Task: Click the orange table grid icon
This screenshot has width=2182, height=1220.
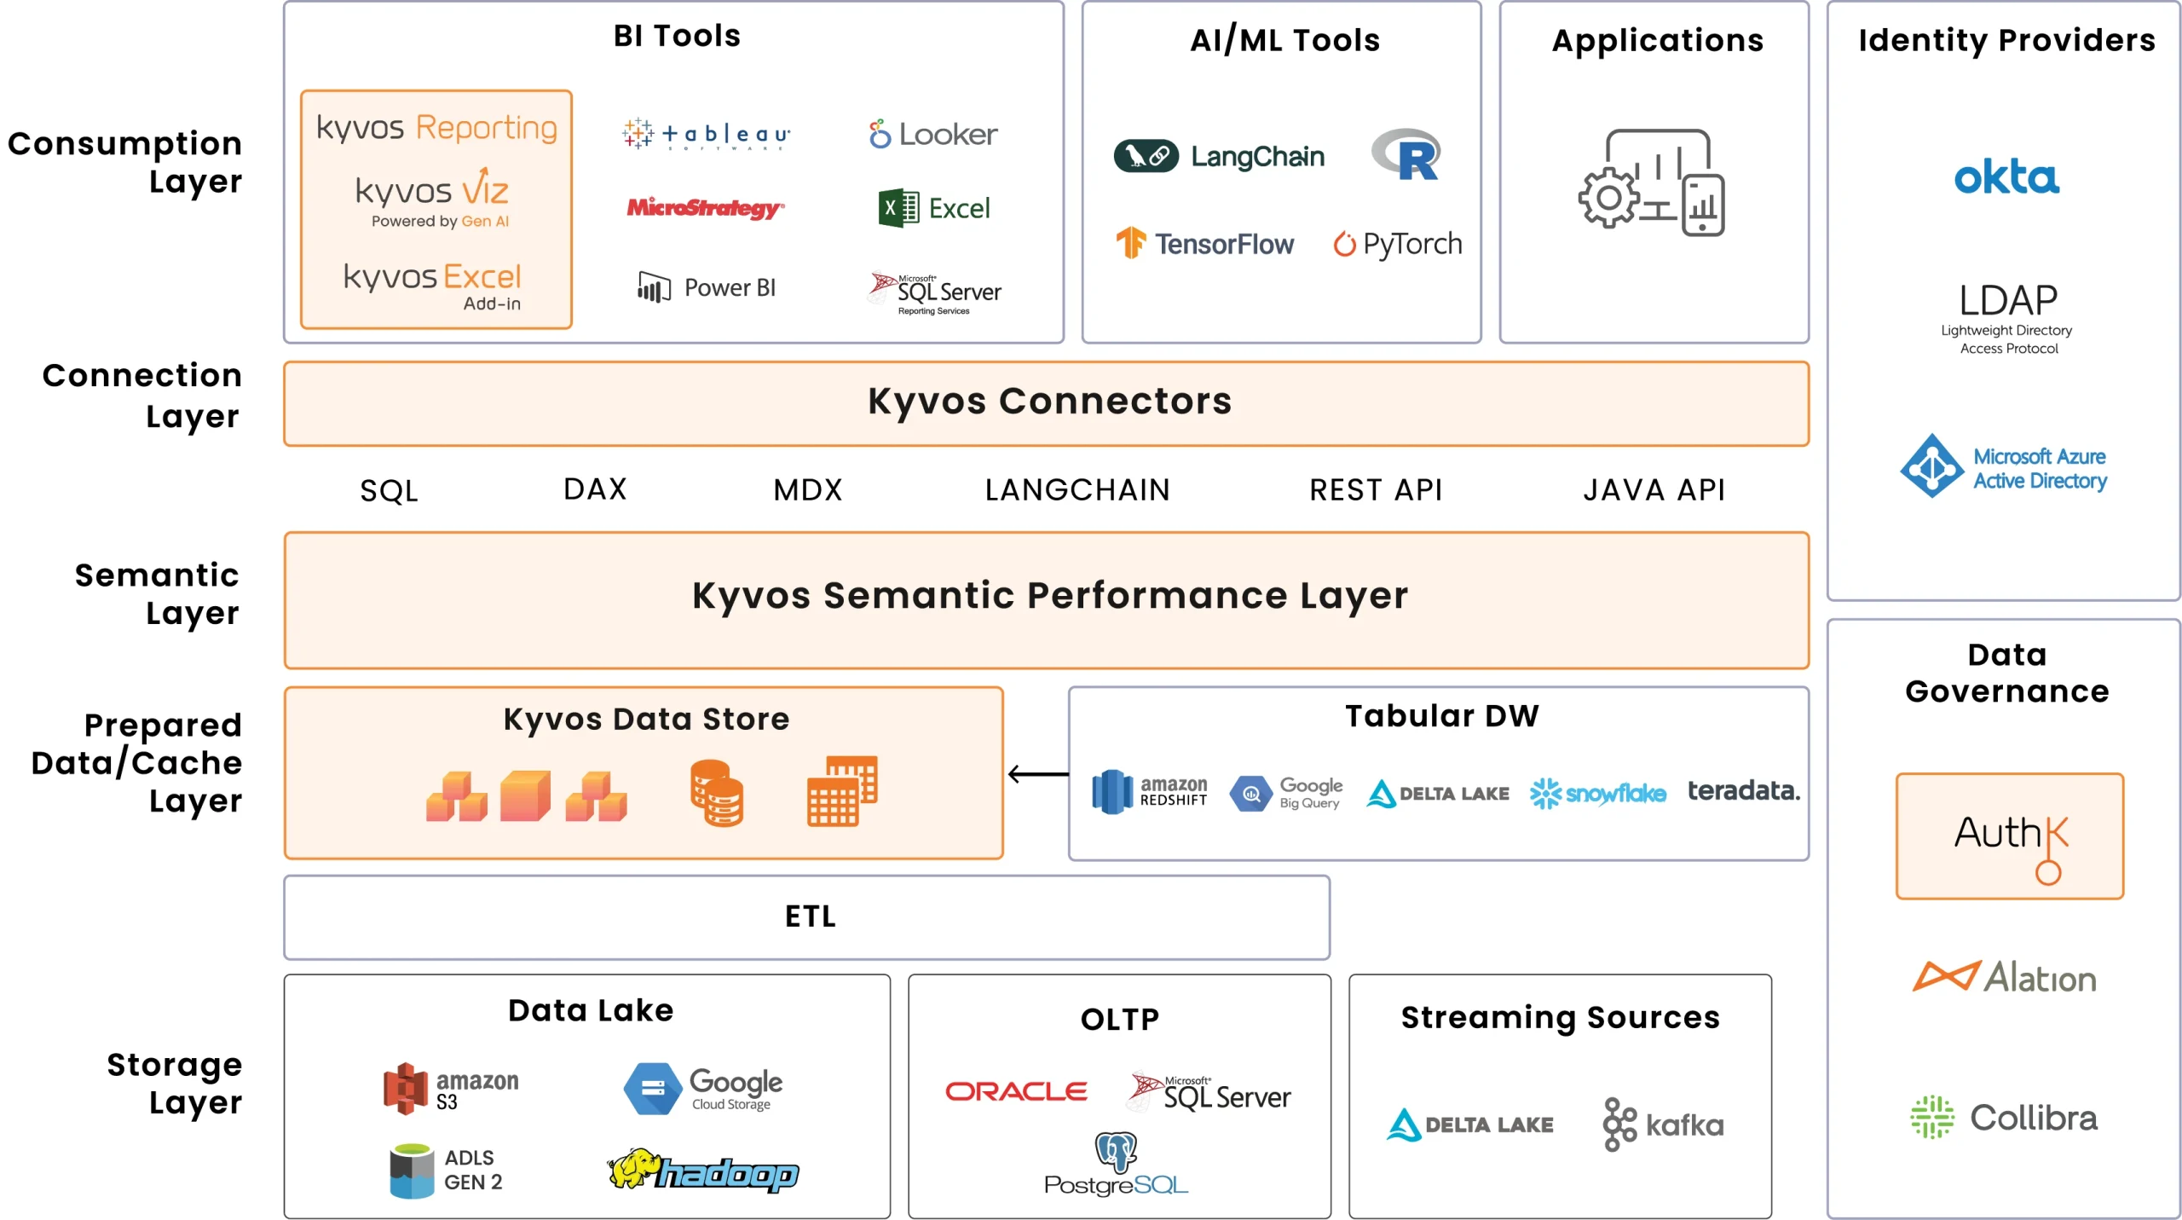Action: coord(842,790)
